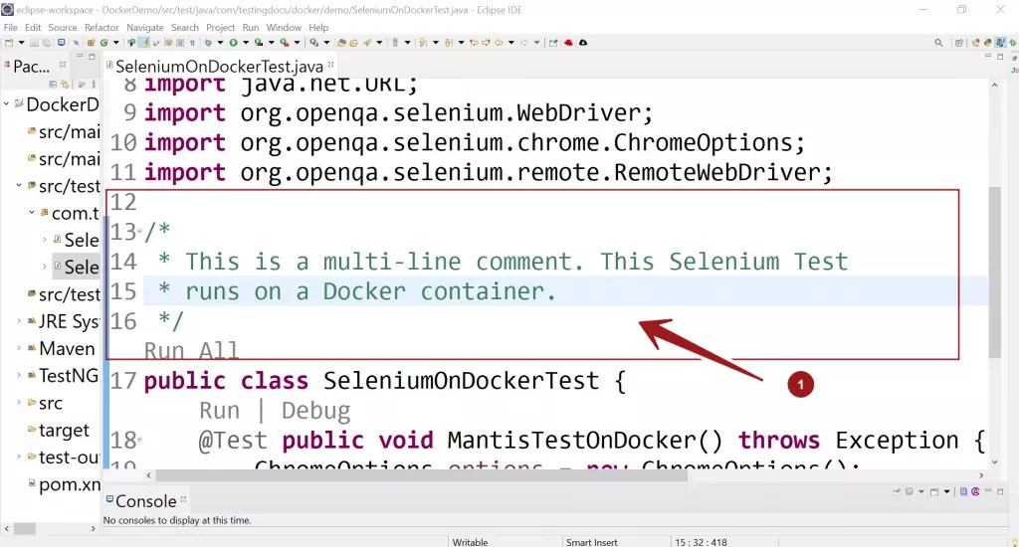Click the red-blue circular Console toolbar icon
Image resolution: width=1019 pixels, height=547 pixels.
click(975, 491)
